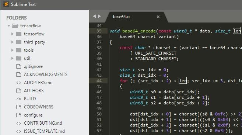The width and height of the screenshot is (242, 135).
Task: Click the ADOPTERS.md markup file icon
Action: (x=18, y=83)
